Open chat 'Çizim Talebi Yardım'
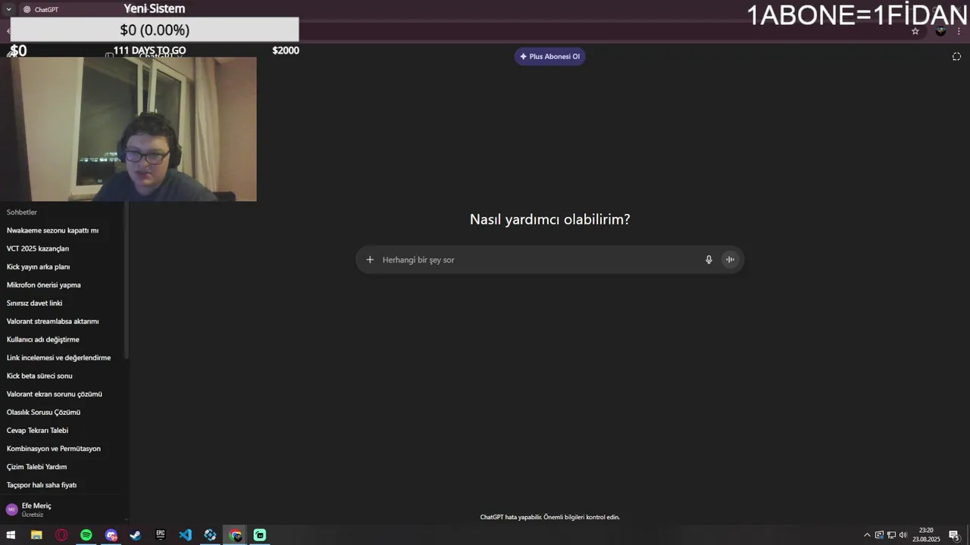The height and width of the screenshot is (545, 970). [x=36, y=466]
